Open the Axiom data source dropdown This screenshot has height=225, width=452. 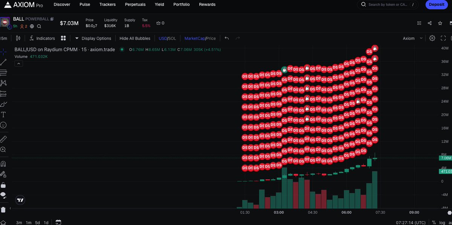point(411,38)
